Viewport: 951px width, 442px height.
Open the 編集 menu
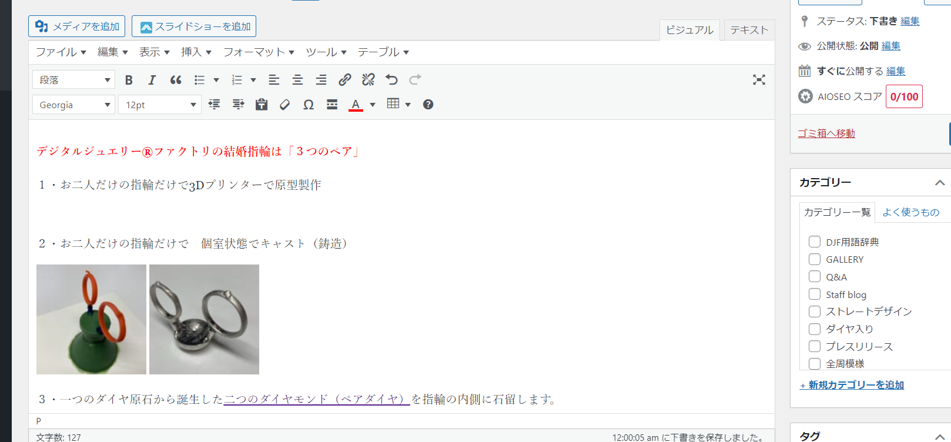[x=112, y=52]
